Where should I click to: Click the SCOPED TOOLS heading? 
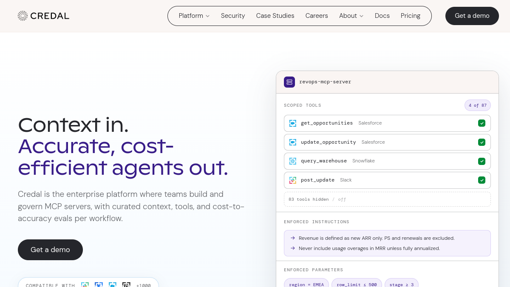(x=303, y=105)
